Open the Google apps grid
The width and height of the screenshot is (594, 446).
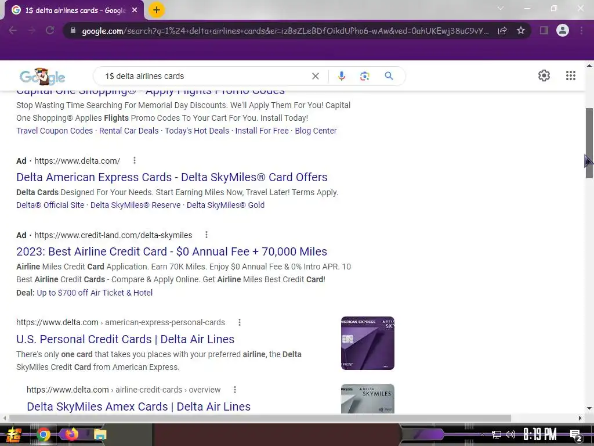tap(571, 75)
